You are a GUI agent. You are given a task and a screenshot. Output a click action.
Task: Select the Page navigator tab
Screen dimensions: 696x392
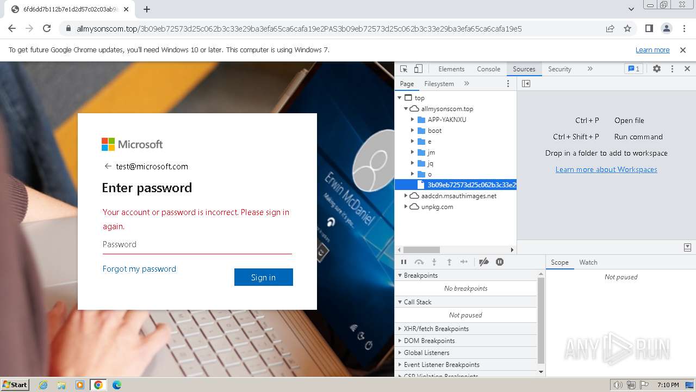coord(407,83)
